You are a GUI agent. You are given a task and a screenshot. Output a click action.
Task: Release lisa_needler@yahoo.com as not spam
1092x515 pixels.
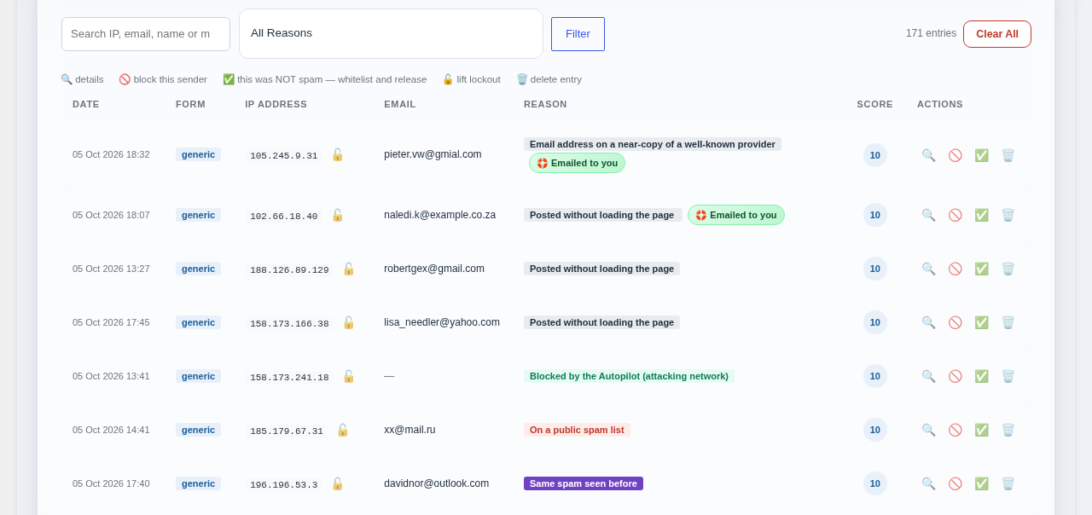pos(981,322)
